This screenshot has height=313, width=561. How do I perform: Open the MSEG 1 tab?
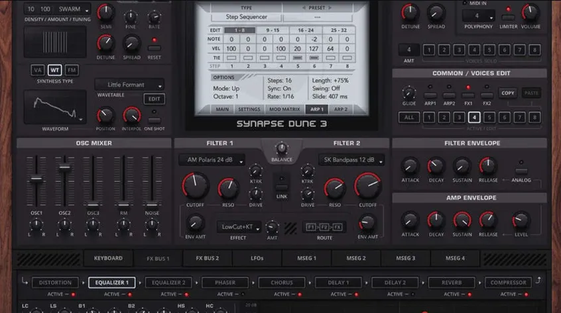pyautogui.click(x=306, y=258)
